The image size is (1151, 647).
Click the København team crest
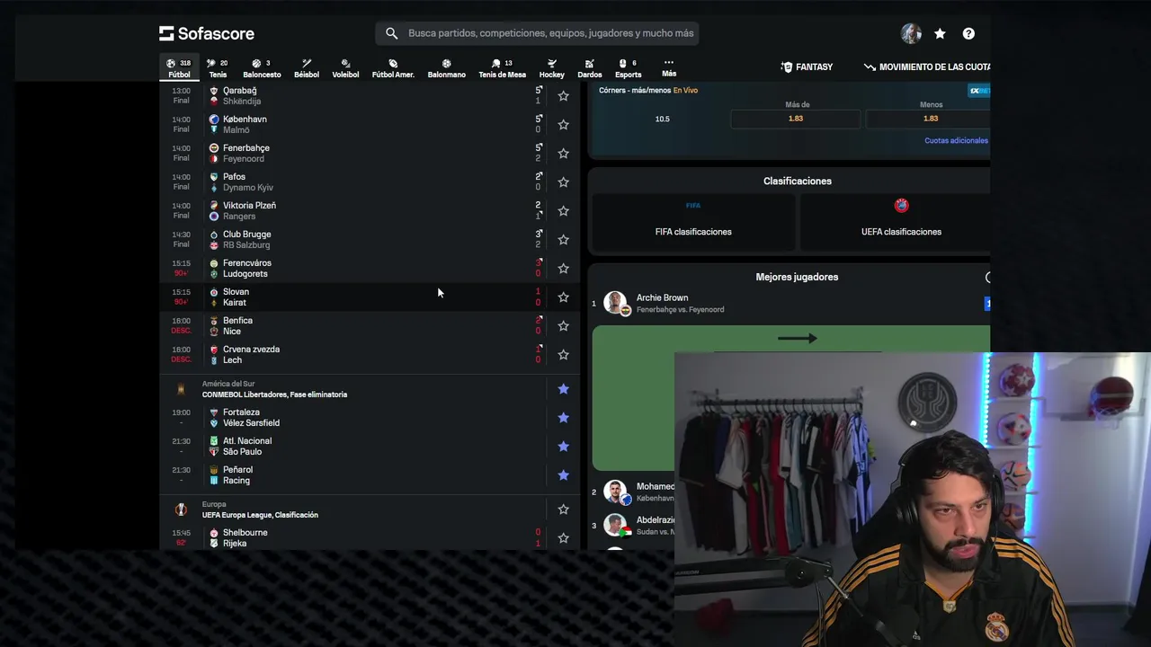214,119
